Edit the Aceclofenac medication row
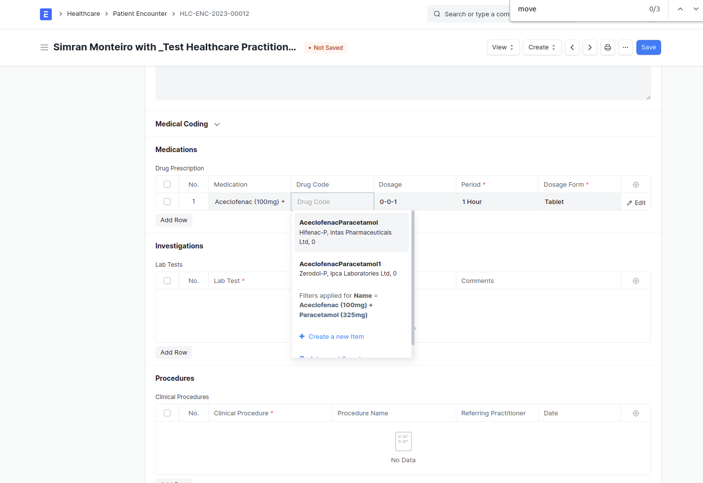The height and width of the screenshot is (483, 703). [636, 203]
